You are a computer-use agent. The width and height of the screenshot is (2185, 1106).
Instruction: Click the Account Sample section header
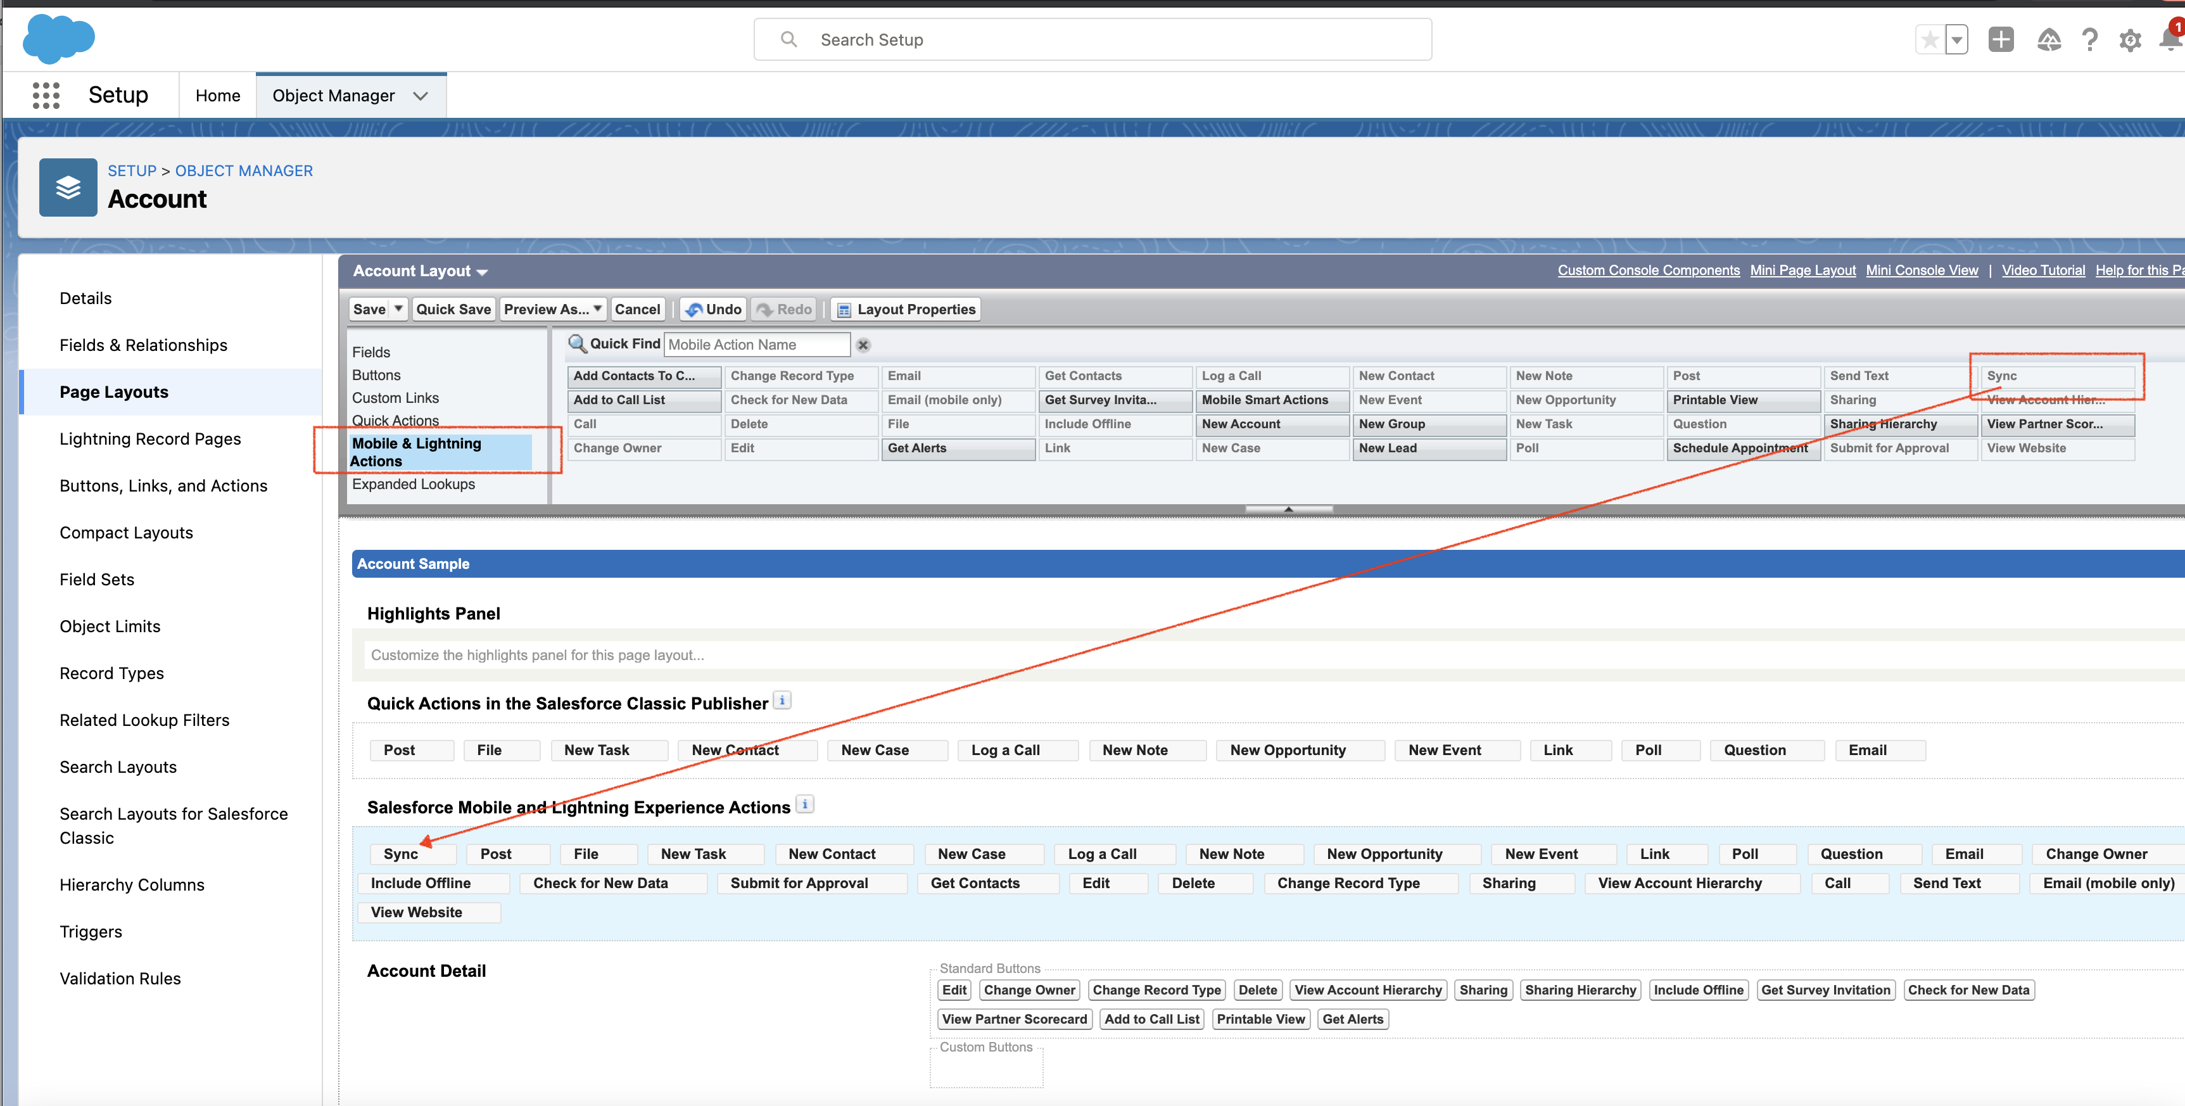pyautogui.click(x=1268, y=563)
